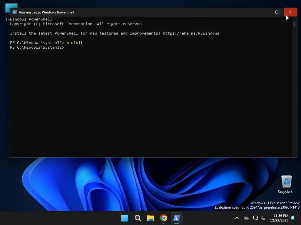Launch File Explorer from taskbar
Viewport: 301px width, 225px height.
151,218
